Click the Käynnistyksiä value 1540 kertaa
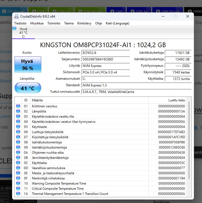 point(178,72)
